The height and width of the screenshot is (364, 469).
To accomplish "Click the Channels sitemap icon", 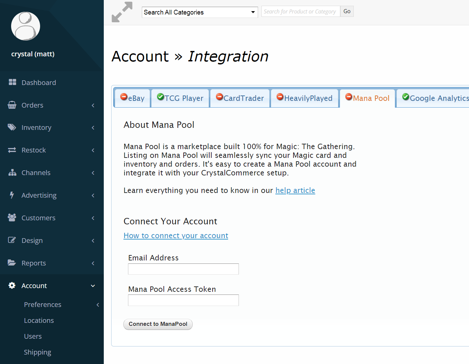I will 12,172.
